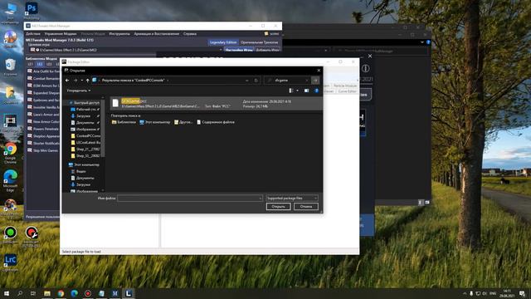The image size is (531, 299).
Task: Repeat search in Libraries (Библиотеки)
Action: (x=124, y=122)
